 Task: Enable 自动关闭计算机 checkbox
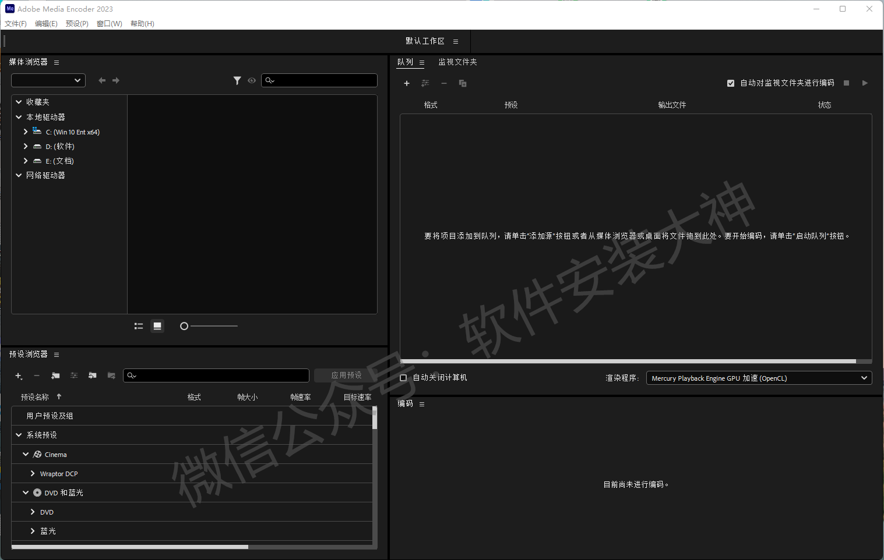pyautogui.click(x=403, y=378)
